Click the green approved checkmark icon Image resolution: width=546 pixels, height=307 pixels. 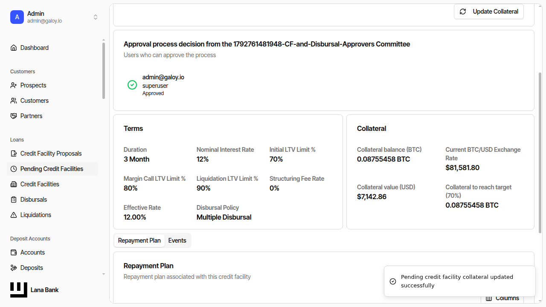pyautogui.click(x=132, y=85)
